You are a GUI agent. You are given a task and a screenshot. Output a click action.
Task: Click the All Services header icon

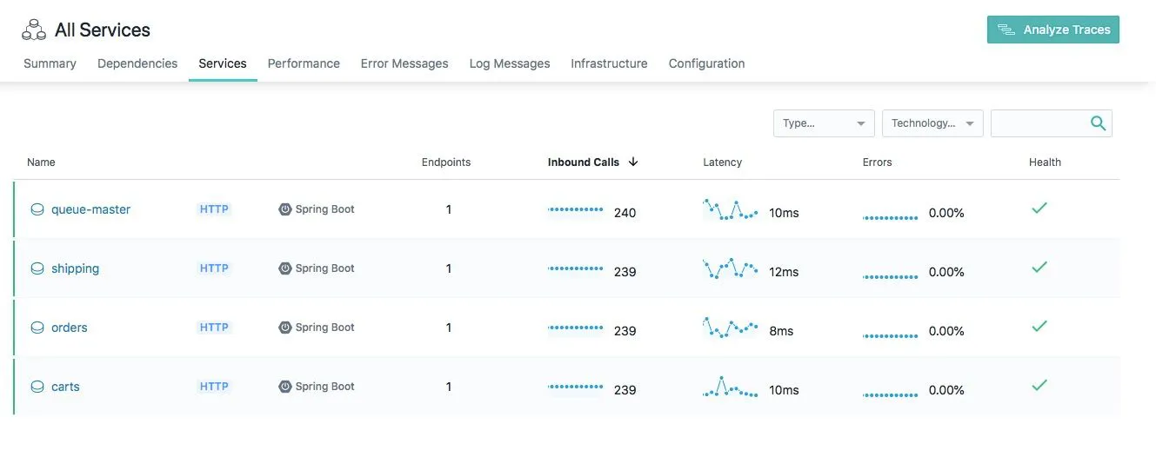[34, 30]
